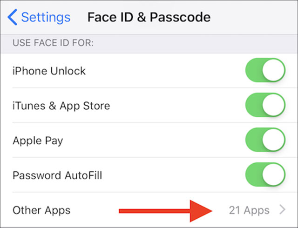The image size is (298, 228).
Task: Tap the white knob on iPhone Unlock switch
Action: (273, 71)
